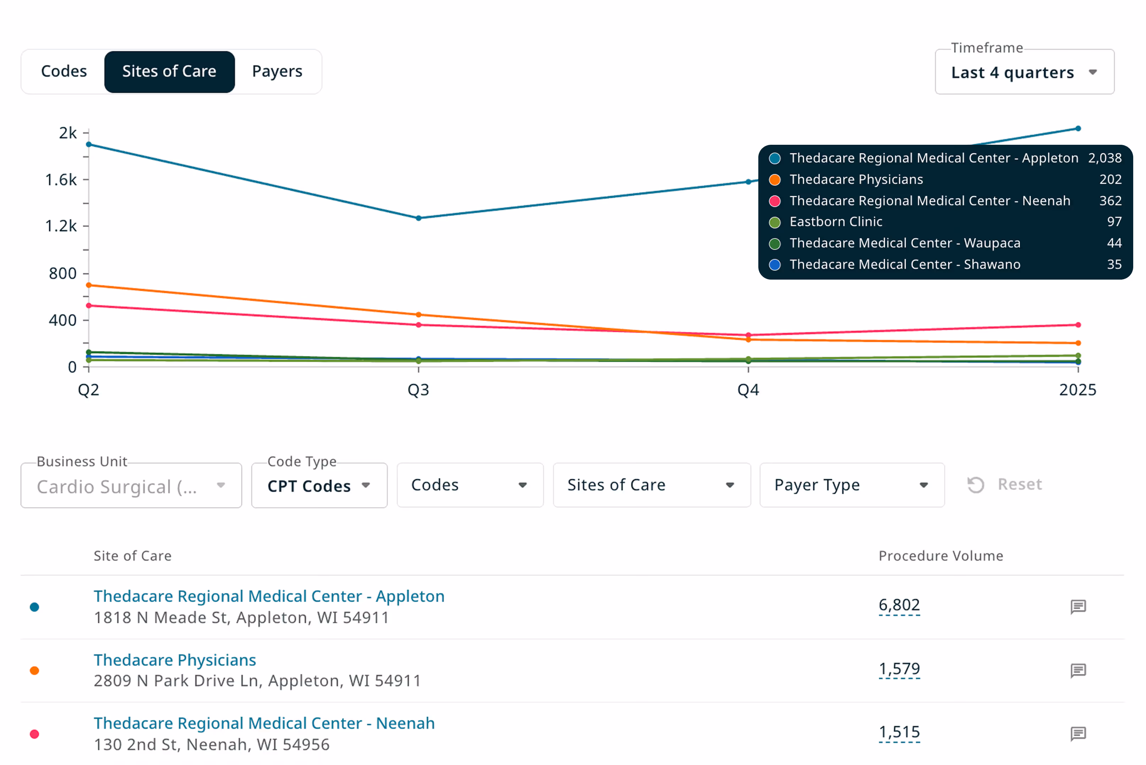This screenshot has width=1146, height=765.
Task: Open the Payer Type filter dropdown
Action: pyautogui.click(x=851, y=485)
